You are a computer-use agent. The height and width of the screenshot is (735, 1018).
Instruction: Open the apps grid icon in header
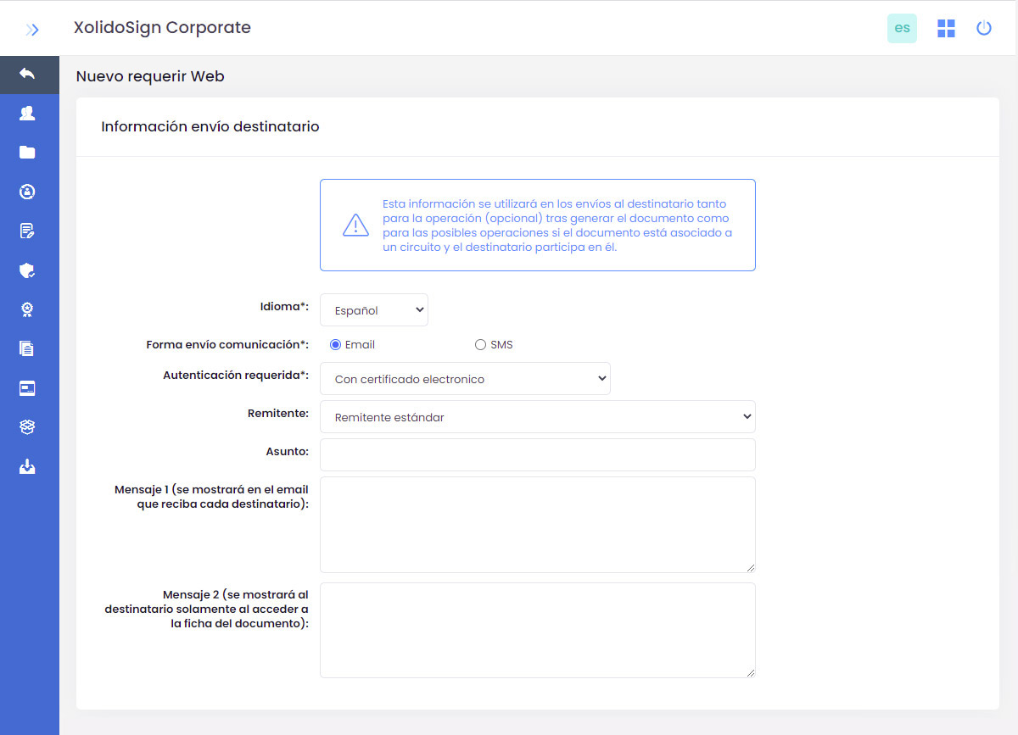(946, 29)
